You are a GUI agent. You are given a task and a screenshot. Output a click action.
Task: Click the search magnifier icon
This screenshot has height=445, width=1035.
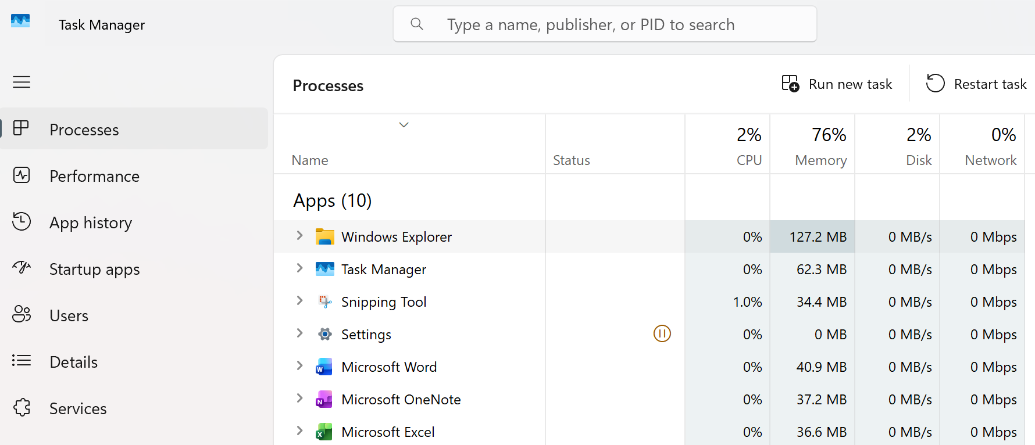tap(417, 24)
